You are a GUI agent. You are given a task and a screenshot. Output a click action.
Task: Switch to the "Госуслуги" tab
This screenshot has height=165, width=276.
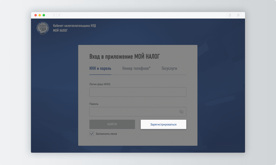[x=169, y=68]
